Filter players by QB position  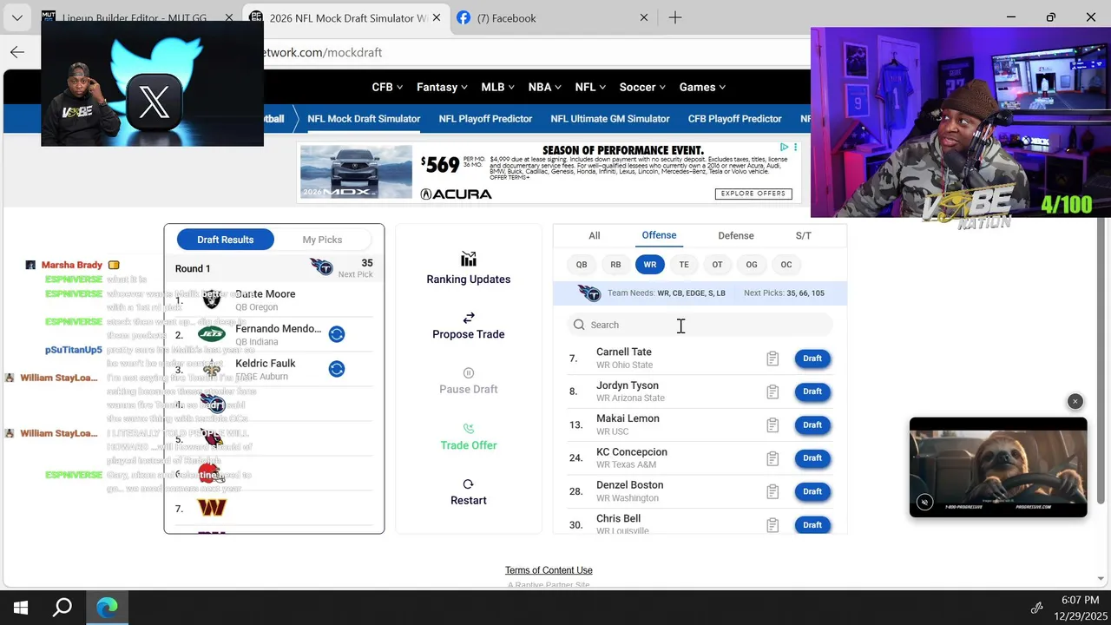pos(582,265)
